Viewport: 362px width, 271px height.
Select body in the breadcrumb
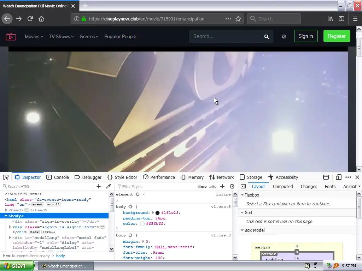pos(60,256)
